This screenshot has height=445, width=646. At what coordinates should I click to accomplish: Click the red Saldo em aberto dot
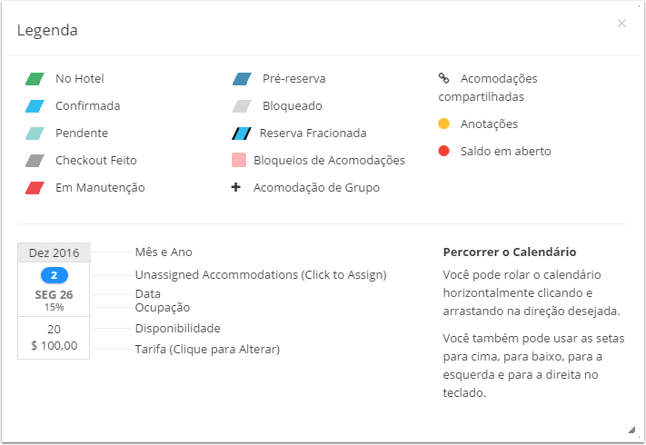coord(443,151)
